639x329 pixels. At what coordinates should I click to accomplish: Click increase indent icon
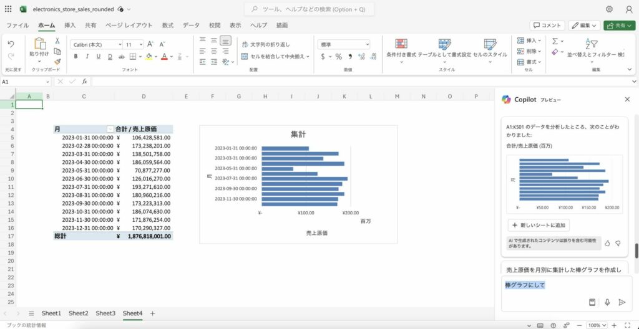[x=214, y=62]
